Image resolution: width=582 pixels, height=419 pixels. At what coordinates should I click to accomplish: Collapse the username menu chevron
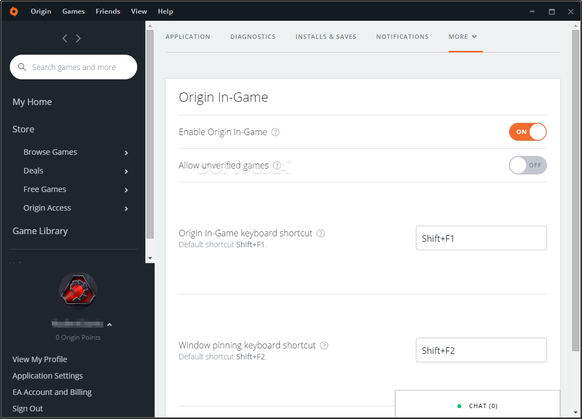tap(109, 324)
